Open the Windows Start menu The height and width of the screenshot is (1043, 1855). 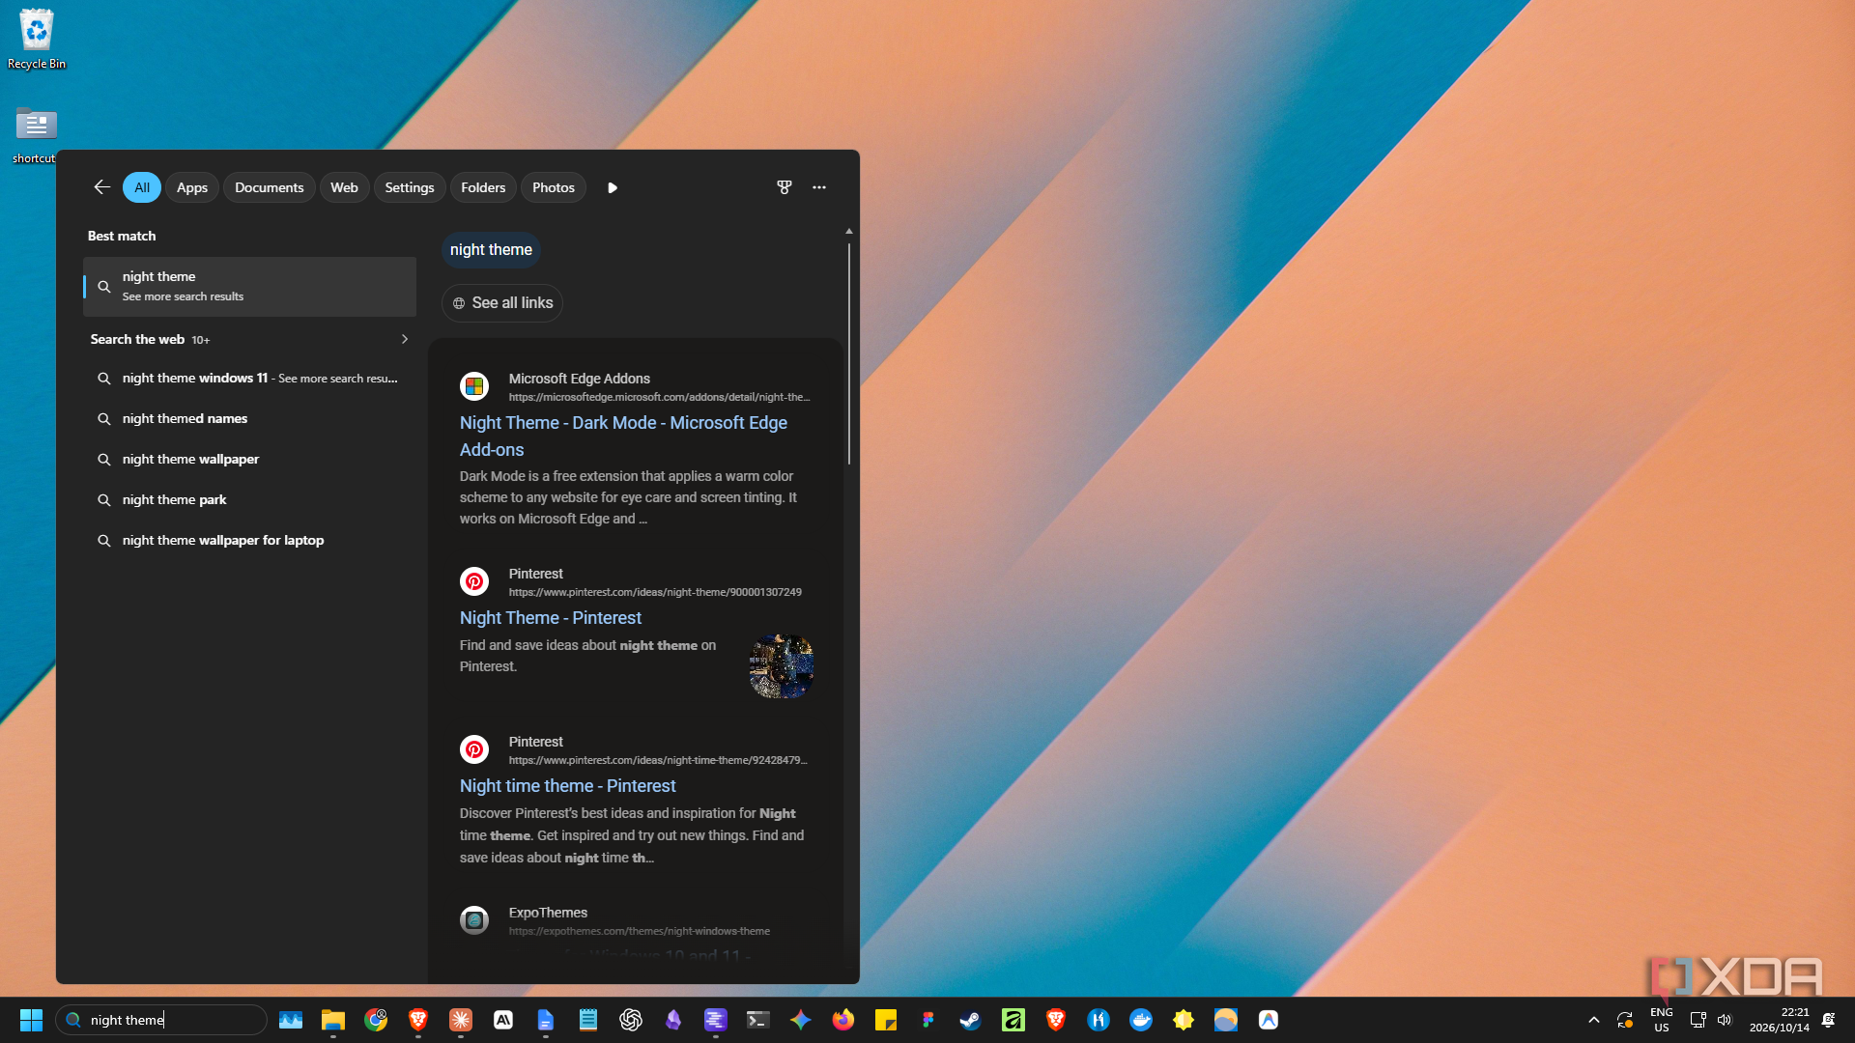tap(31, 1020)
